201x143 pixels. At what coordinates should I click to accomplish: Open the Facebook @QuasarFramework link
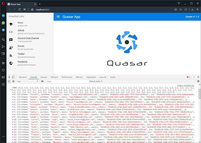[x=30, y=63]
